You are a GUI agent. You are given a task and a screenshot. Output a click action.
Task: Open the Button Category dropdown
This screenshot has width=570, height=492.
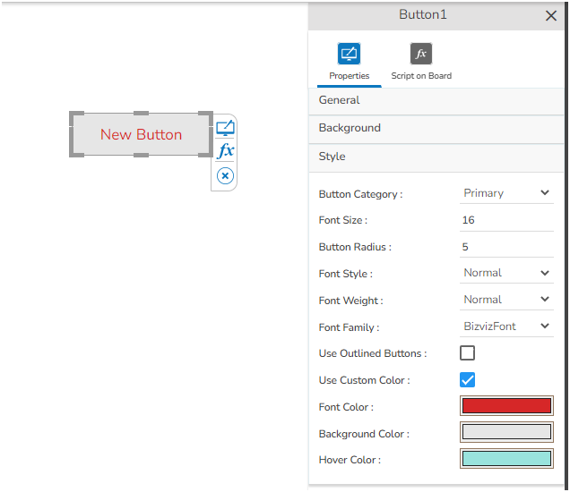click(506, 193)
